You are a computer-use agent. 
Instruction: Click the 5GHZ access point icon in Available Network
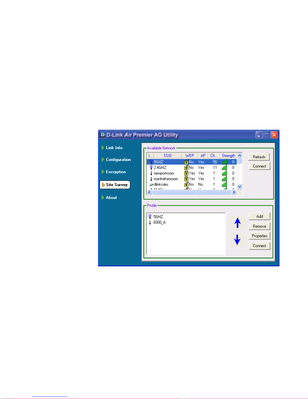point(151,162)
